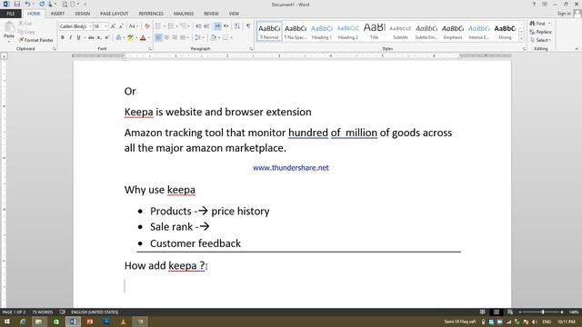Copy the selected text

[x=26, y=32]
